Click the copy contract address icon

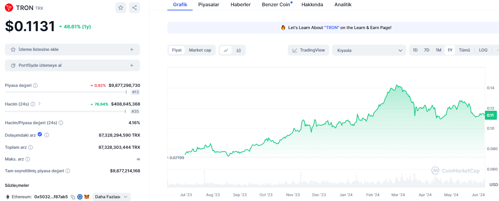[x=73, y=196]
